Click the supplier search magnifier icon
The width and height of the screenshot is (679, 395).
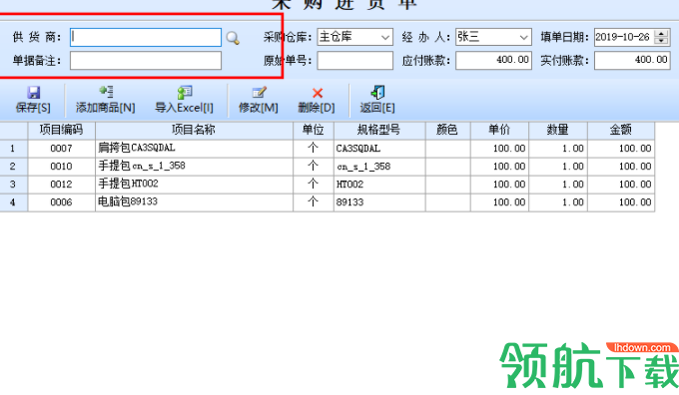(233, 38)
